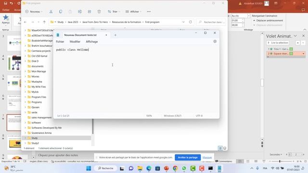Move animation up in Volet Animation pane
Viewport: 308px width, 173px height.
pos(298,43)
